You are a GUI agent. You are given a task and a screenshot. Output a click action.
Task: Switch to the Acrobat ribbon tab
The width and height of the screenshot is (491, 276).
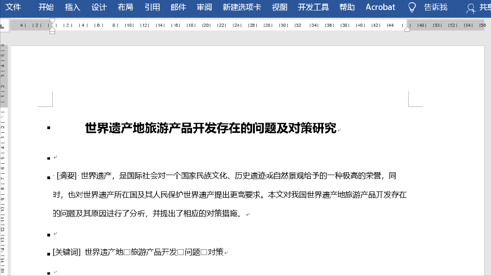(380, 7)
